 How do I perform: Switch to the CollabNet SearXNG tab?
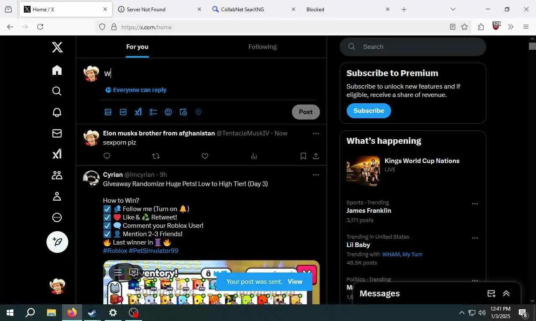click(253, 9)
